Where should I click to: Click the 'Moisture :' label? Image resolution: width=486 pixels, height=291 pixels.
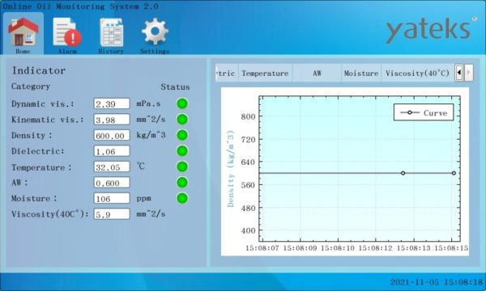[x=34, y=198]
